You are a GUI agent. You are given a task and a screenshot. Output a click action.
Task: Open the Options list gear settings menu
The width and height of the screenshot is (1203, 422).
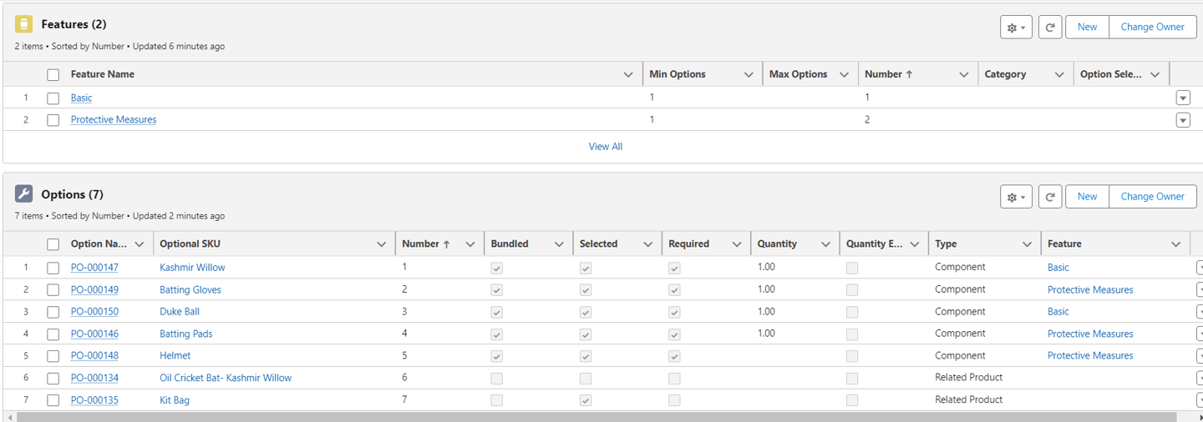pos(1016,197)
